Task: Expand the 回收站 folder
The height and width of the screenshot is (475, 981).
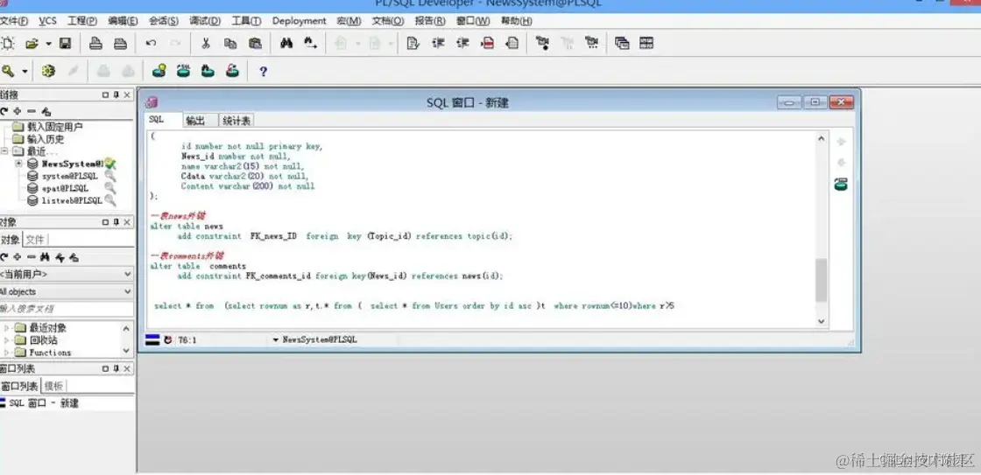Action: click(x=7, y=340)
